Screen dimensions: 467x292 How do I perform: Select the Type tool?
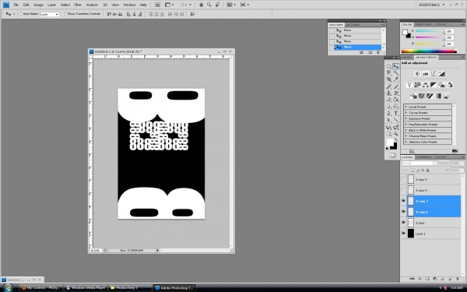(396, 114)
